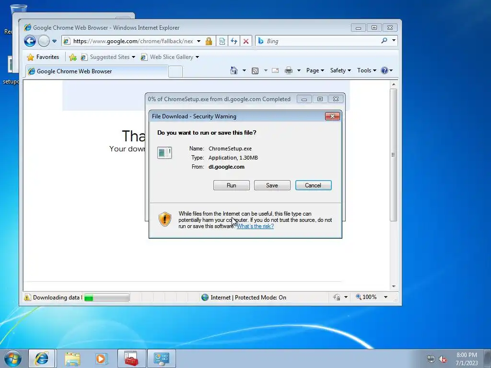Viewport: 491px width, 368px height.
Task: Click the Show Desktop strip at taskbar end
Action: (488, 358)
